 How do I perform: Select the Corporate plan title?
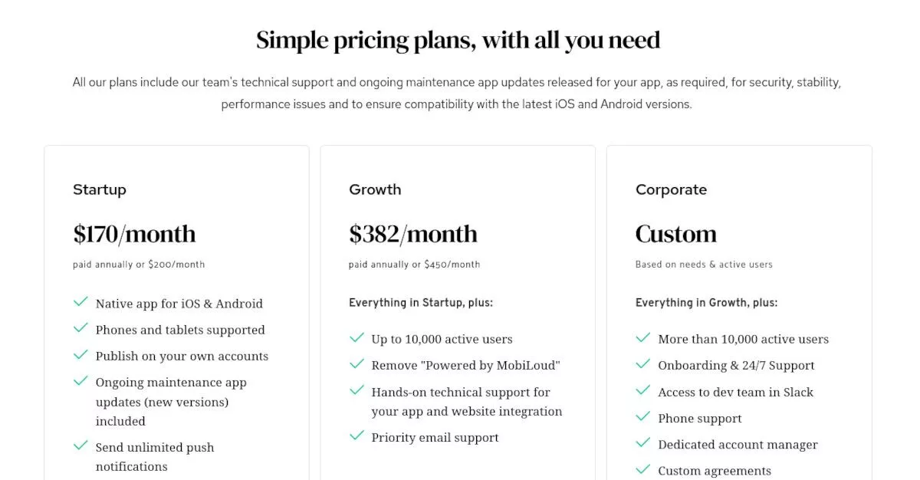(671, 189)
